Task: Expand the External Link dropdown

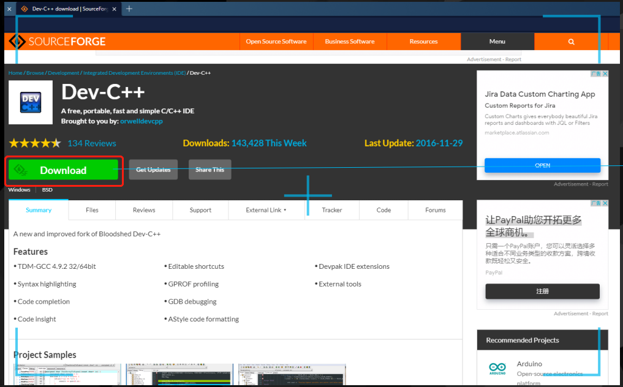Action: (x=266, y=210)
